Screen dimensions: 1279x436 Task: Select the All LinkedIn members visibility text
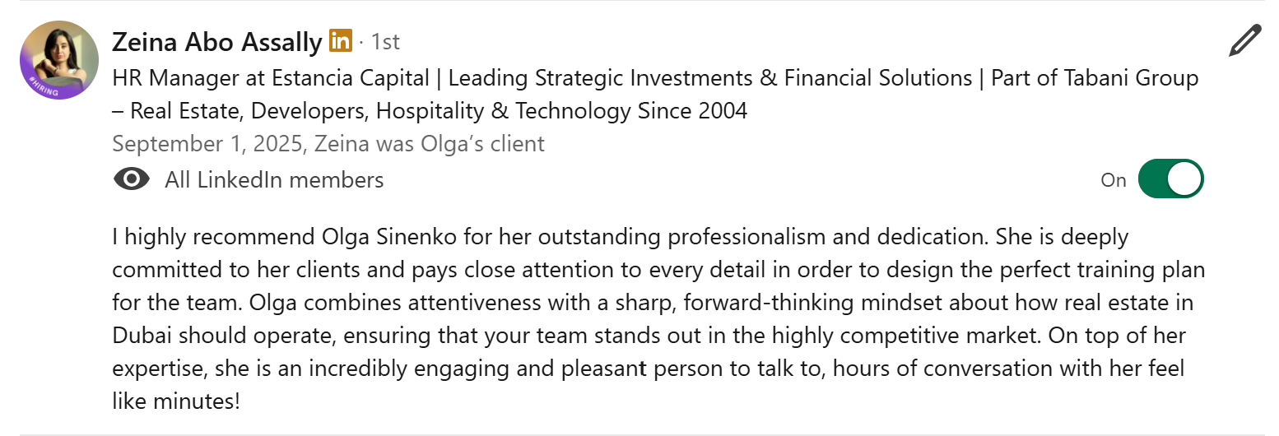pos(274,179)
